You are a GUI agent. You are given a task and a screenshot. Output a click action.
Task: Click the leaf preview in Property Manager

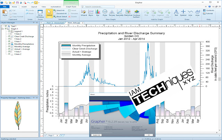(x=18, y=115)
